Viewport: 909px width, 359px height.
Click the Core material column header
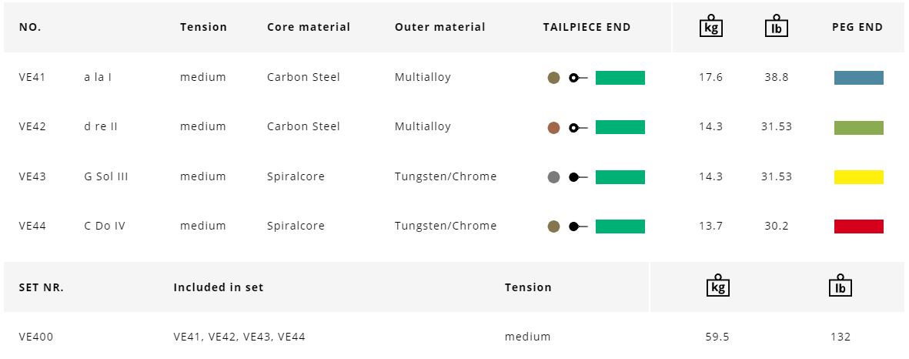[308, 27]
